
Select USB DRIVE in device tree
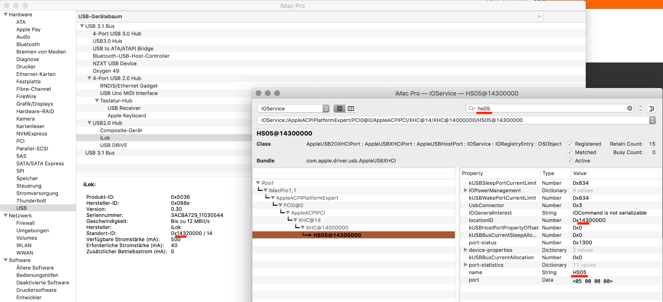coord(114,145)
